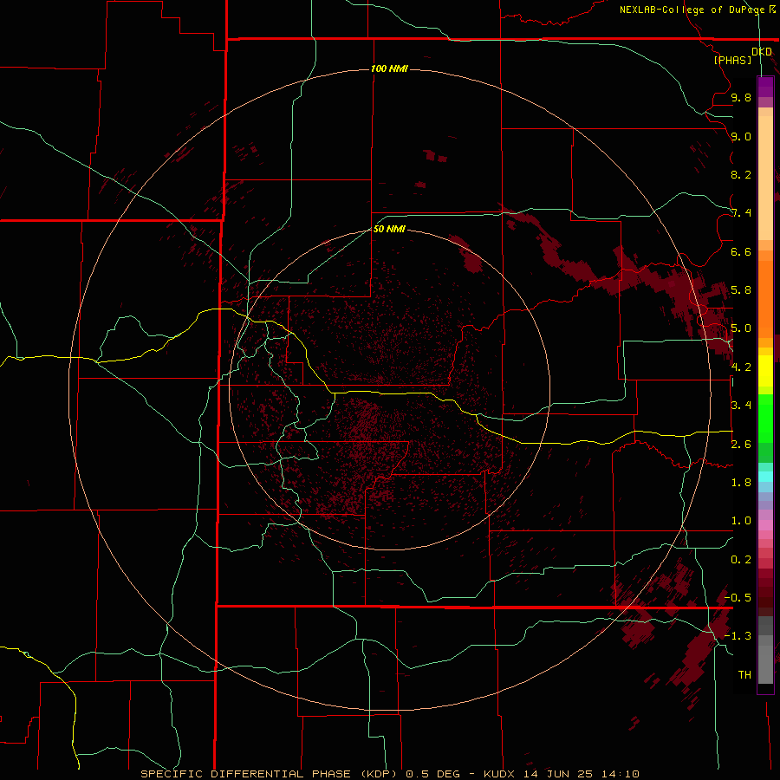Select the purple top segment of the color bar
The height and width of the screenshot is (780, 780).
765,87
